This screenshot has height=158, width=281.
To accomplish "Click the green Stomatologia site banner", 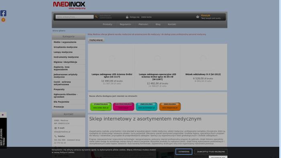I will pyautogui.click(x=101, y=106).
